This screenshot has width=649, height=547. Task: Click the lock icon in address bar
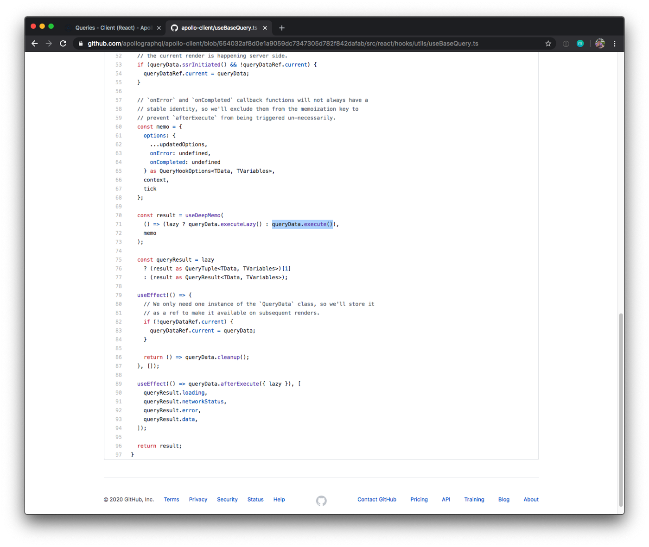coord(81,44)
